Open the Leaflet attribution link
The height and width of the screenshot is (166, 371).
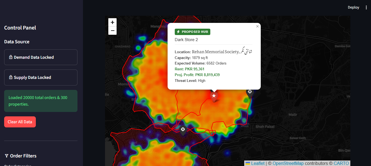click(255, 163)
